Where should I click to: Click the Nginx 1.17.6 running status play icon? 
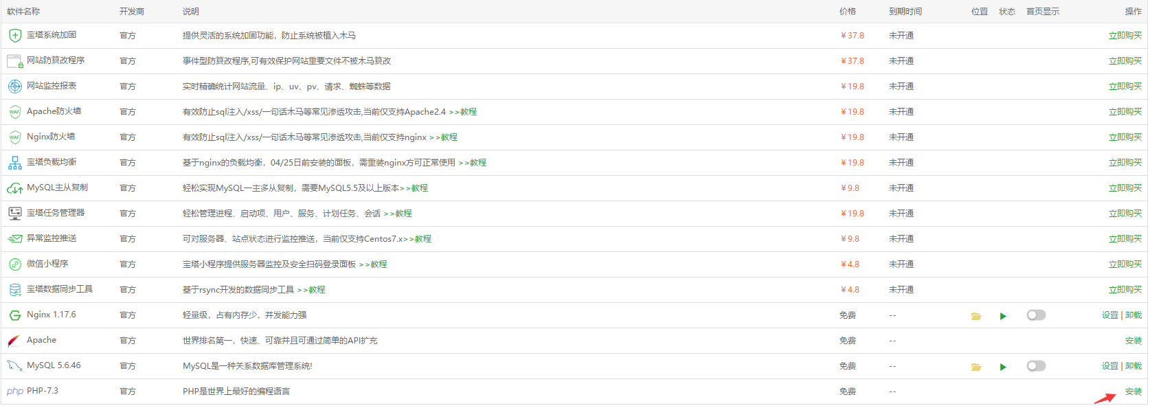coord(1003,316)
